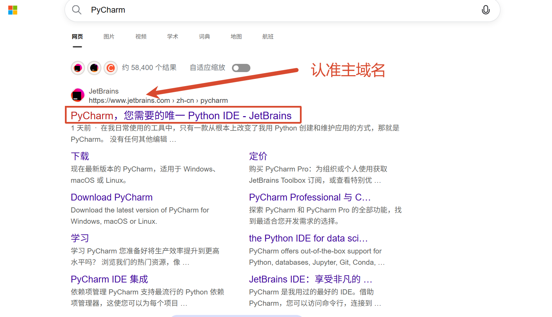Click the JetBrains site name above the URL
The height and width of the screenshot is (317, 552).
(x=104, y=91)
